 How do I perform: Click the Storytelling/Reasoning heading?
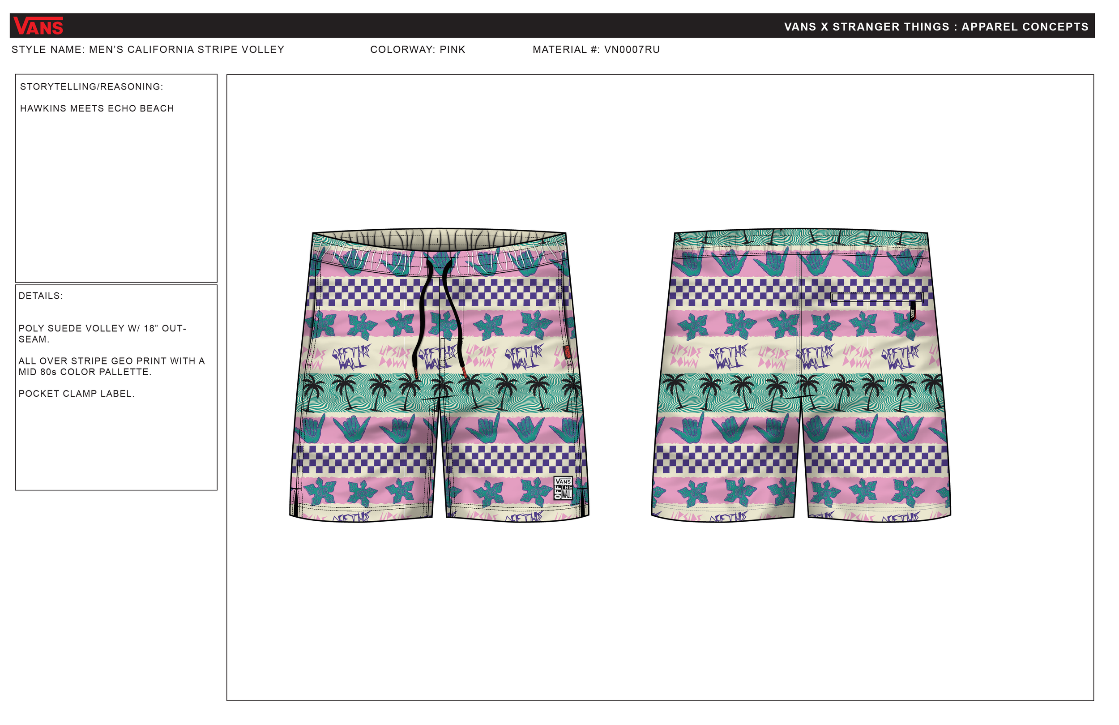click(x=92, y=86)
